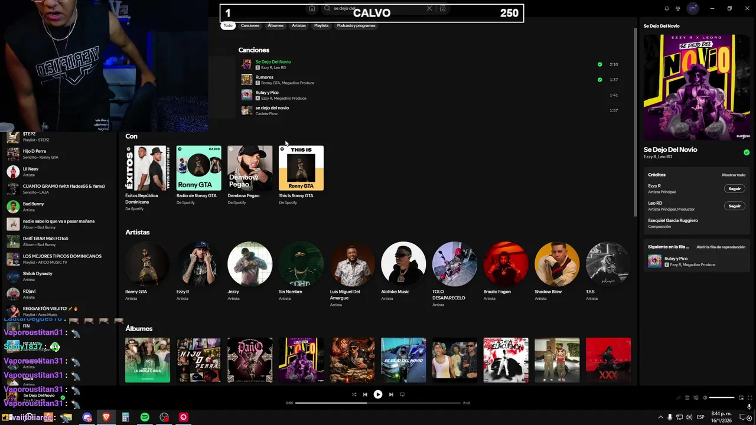Open OBS Studio from taskbar

(164, 417)
